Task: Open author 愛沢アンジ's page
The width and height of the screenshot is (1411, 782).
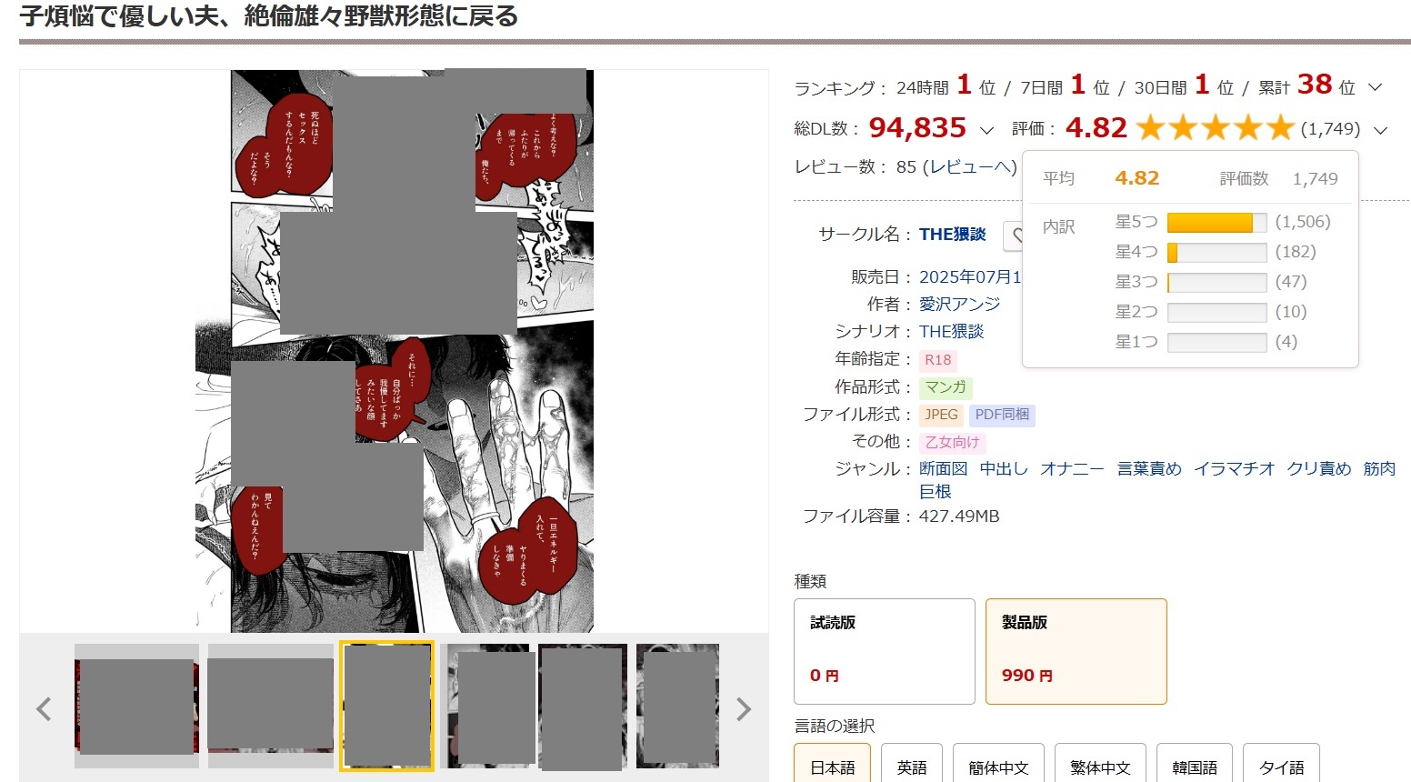Action: pos(959,304)
